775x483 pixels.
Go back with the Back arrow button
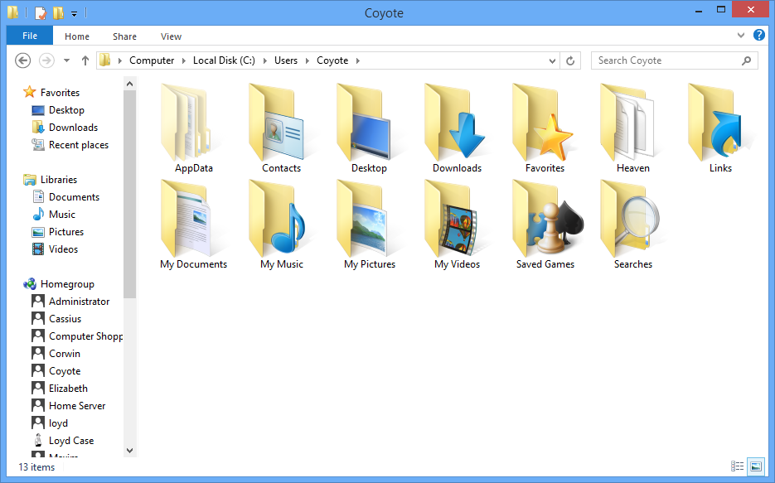point(22,60)
